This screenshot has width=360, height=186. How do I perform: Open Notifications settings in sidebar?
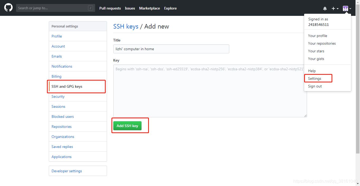(x=78, y=66)
